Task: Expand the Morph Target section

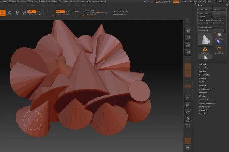Action: pos(205,89)
